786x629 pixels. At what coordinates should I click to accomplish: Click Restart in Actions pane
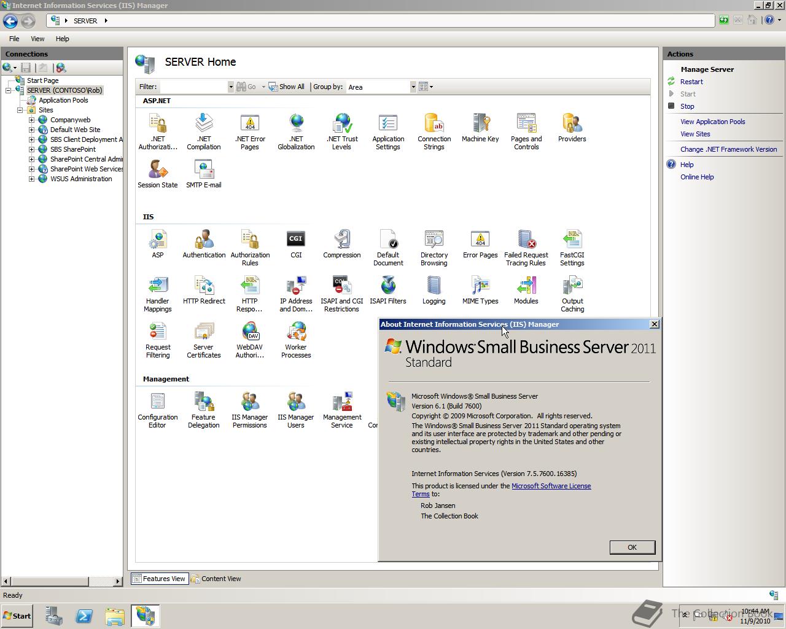[x=691, y=82]
